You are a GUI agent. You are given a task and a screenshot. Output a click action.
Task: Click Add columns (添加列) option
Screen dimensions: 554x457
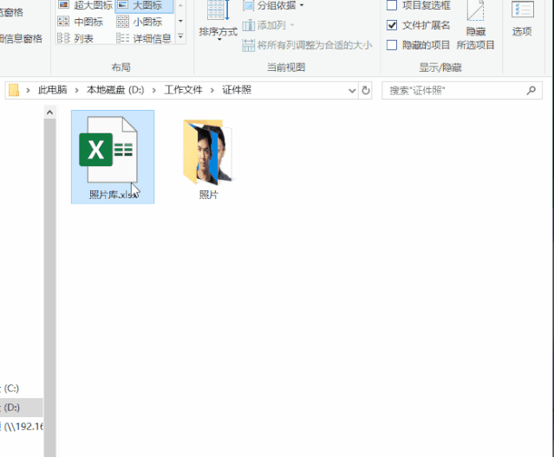pos(268,25)
